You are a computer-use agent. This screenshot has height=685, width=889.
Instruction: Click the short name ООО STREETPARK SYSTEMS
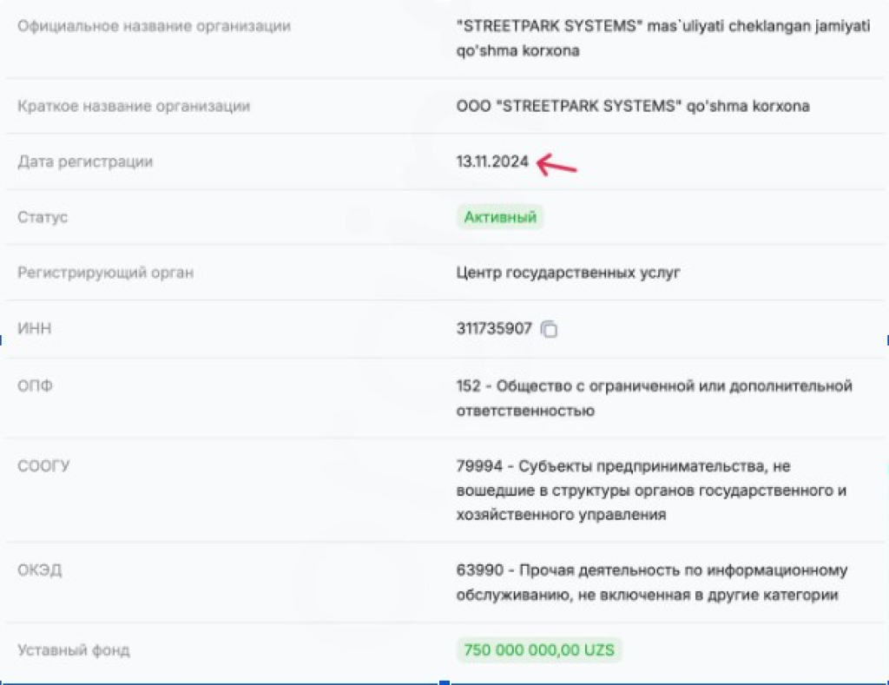tap(633, 106)
